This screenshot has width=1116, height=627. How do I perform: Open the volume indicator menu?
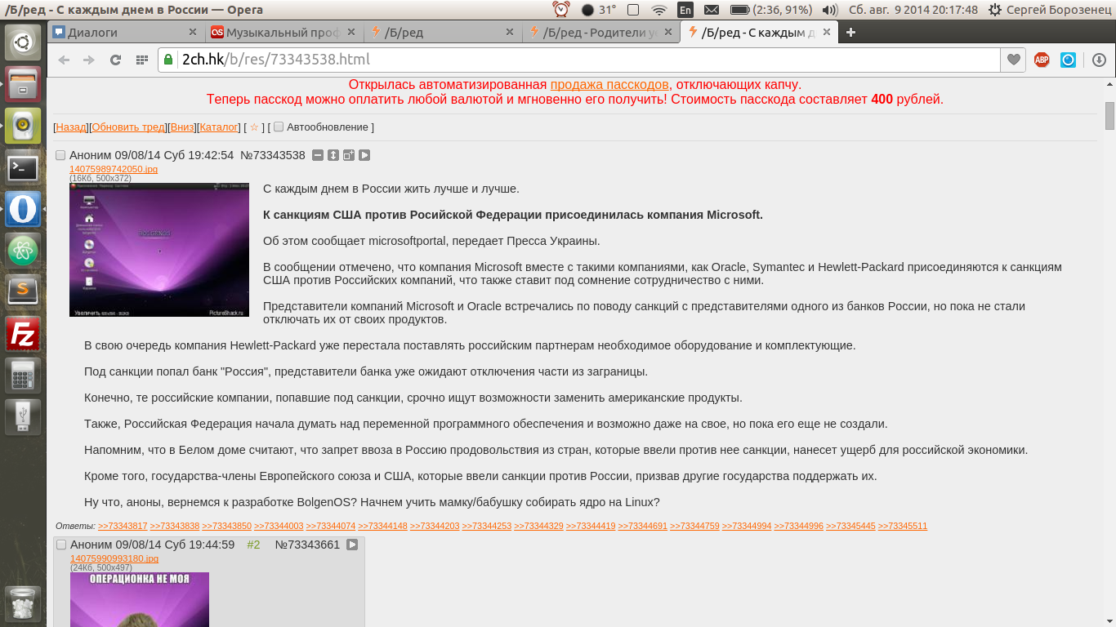click(x=830, y=10)
